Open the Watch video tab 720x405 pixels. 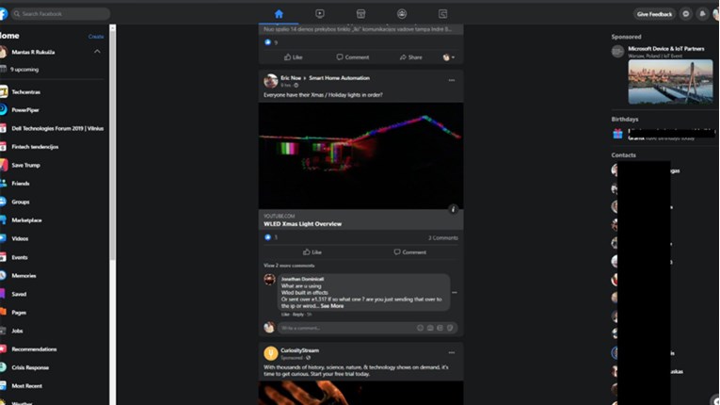(320, 14)
